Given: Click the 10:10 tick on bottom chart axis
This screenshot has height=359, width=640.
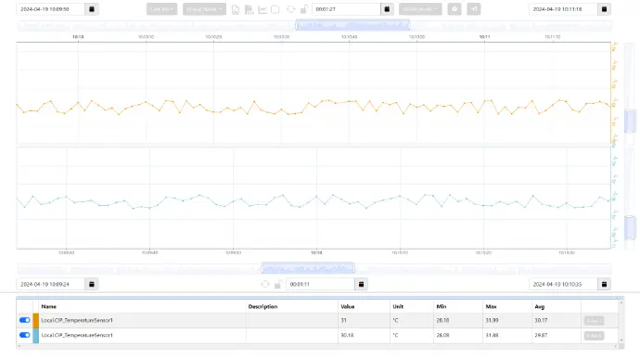Looking at the screenshot, I should [316, 253].
